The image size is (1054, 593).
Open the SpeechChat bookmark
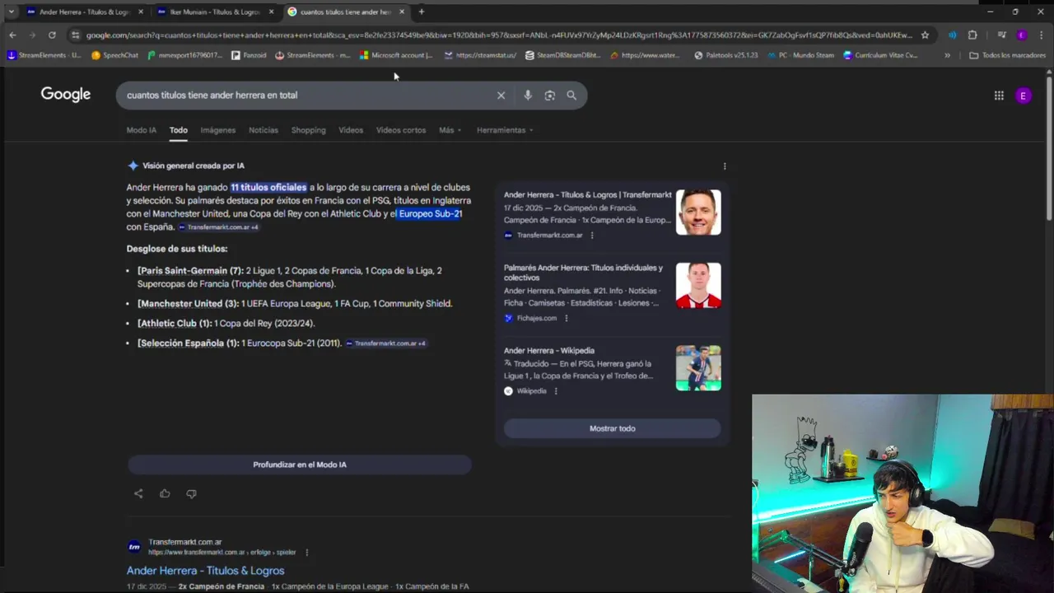coord(114,55)
